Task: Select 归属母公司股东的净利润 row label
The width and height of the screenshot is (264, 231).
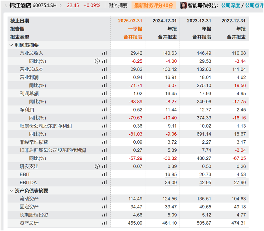Action: (x=46, y=126)
